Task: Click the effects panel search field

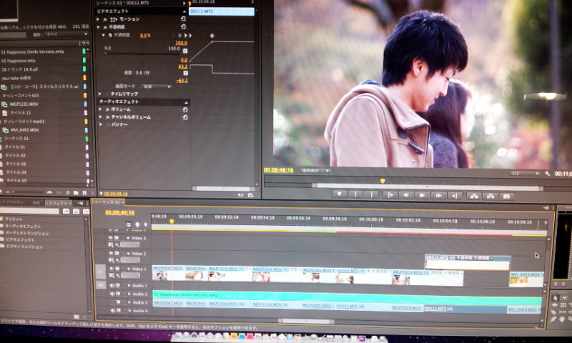Action: [x=29, y=211]
